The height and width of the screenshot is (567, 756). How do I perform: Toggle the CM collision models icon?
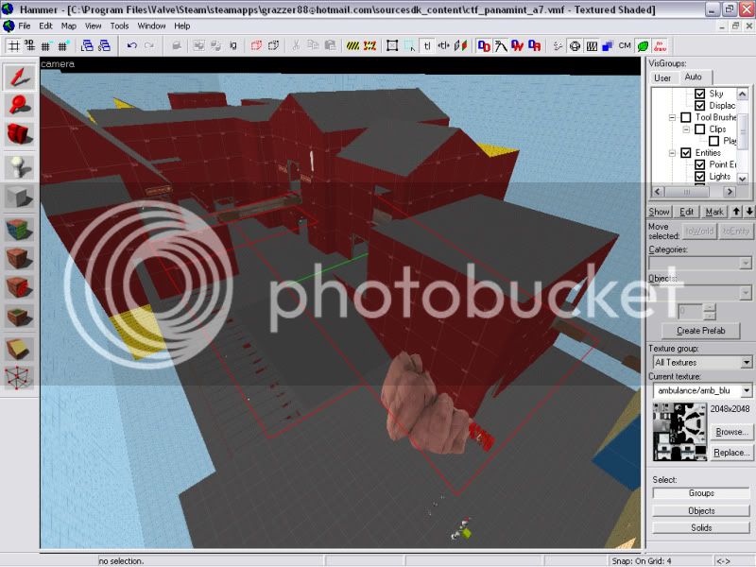point(625,45)
